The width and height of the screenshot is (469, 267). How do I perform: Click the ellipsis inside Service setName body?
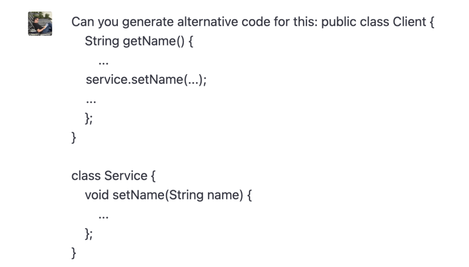(104, 217)
